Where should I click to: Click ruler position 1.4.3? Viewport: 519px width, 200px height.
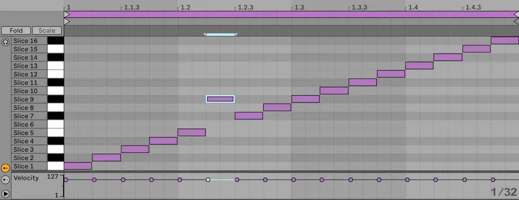(x=473, y=8)
